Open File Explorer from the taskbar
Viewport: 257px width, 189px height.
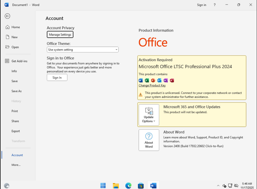tap(116, 186)
